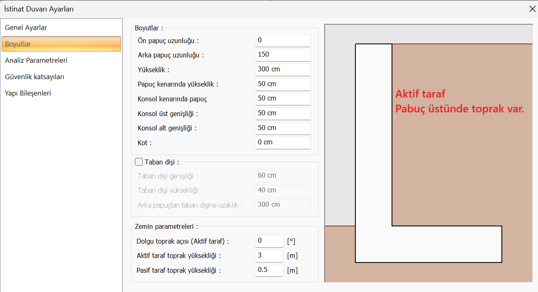Click the Kot field showing 0 cm

283,143
